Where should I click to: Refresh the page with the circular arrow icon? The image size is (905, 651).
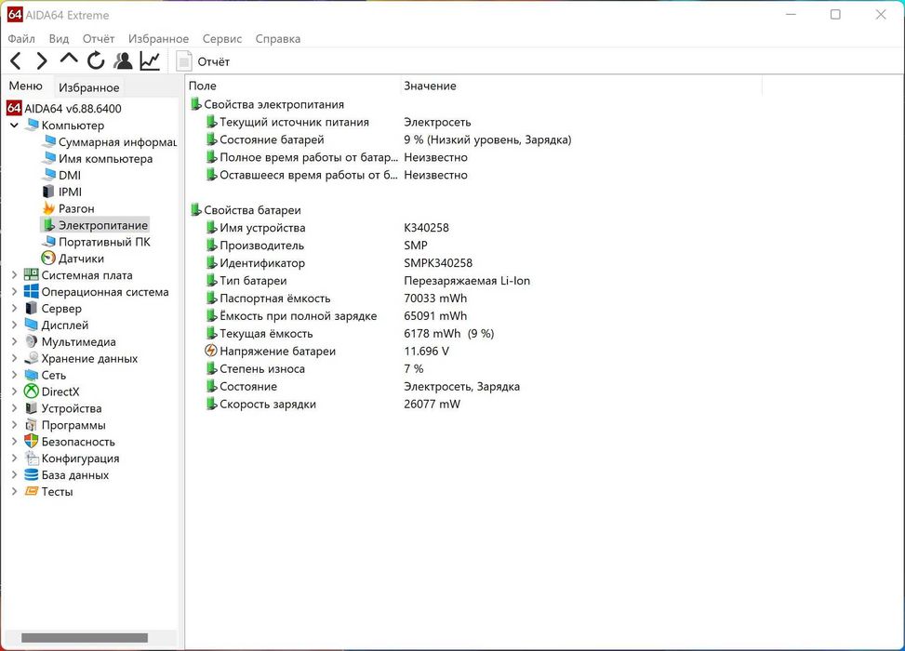[96, 60]
